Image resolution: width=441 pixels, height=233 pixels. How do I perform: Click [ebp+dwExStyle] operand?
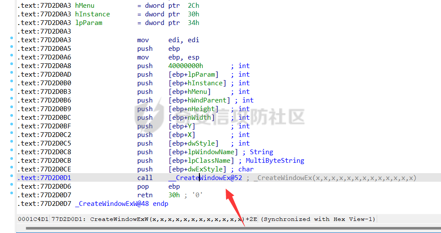[197, 169]
